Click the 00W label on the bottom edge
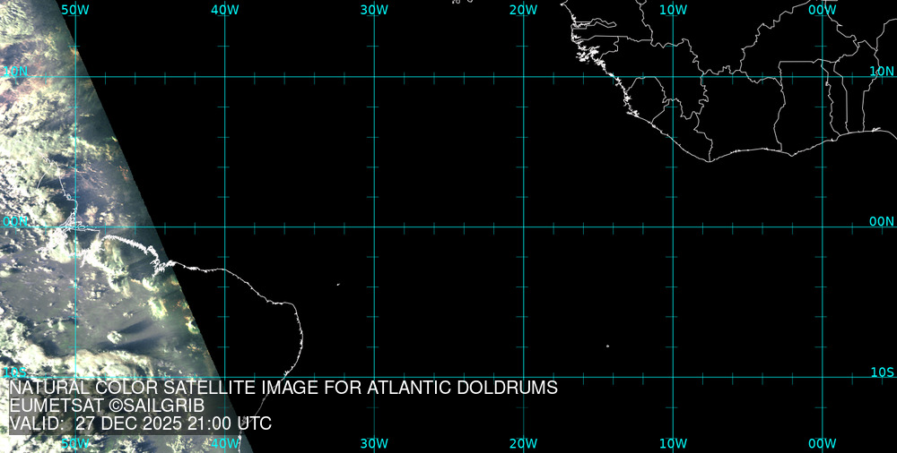The width and height of the screenshot is (897, 453). (x=822, y=443)
